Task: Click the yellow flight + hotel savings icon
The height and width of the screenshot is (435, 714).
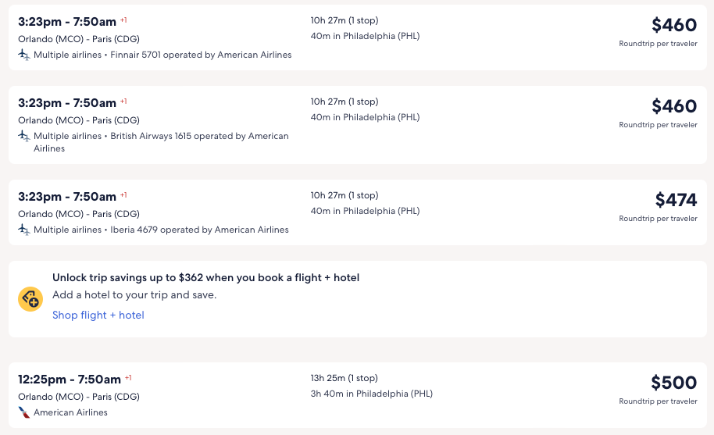Action: pos(30,299)
